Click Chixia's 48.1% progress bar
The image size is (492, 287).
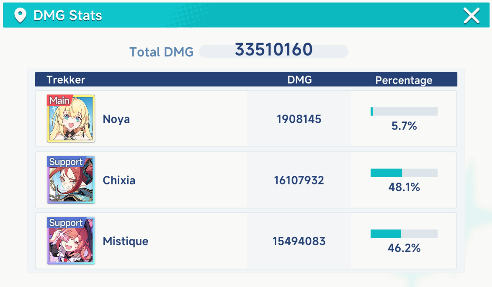pyautogui.click(x=404, y=173)
